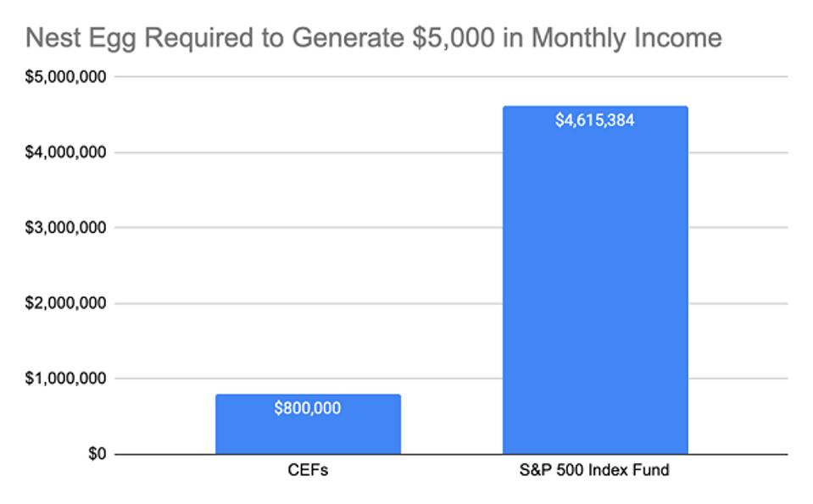The height and width of the screenshot is (504, 813).
Task: Click the $2,000,000 y-axis label
Action: [x=66, y=303]
